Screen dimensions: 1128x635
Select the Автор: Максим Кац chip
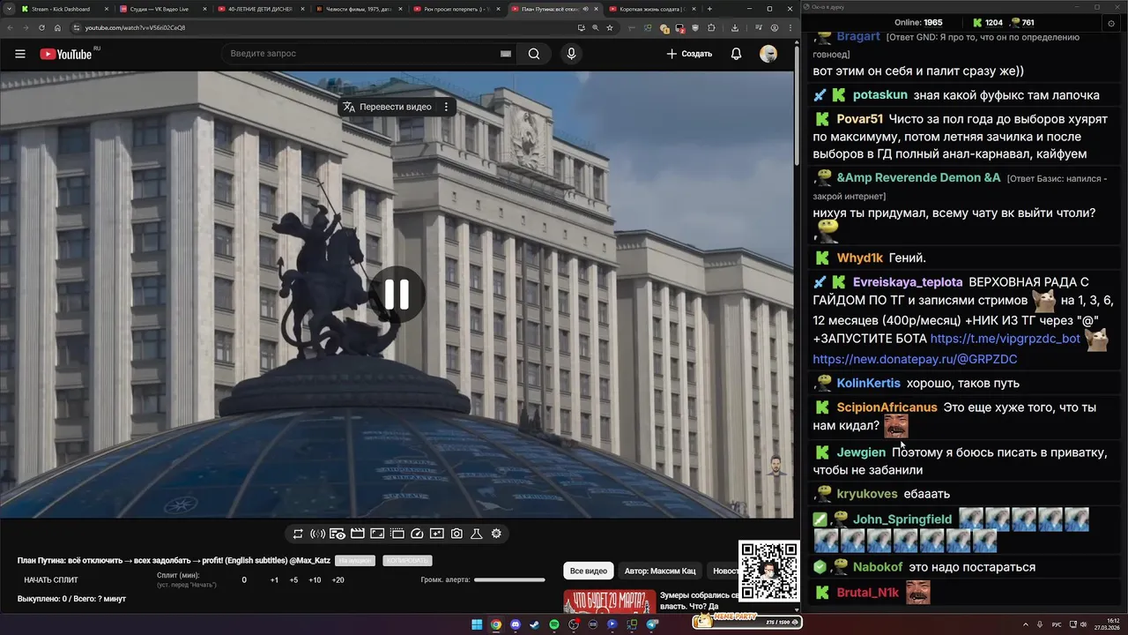[660, 571]
